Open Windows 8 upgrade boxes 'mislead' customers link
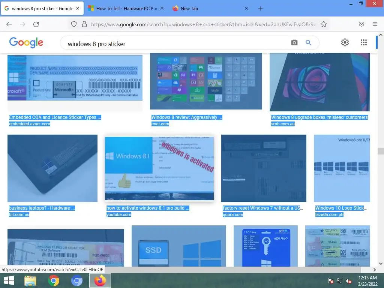Screen dimensions: 384x288 click(x=319, y=117)
